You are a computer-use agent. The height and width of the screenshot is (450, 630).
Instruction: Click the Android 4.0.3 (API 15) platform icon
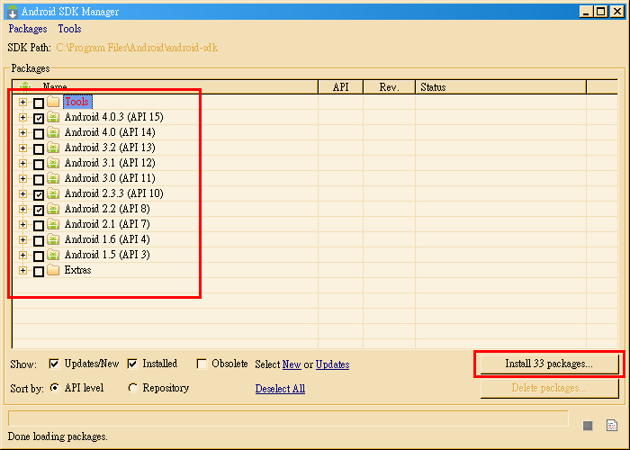[53, 117]
